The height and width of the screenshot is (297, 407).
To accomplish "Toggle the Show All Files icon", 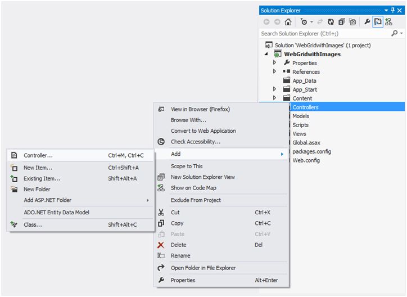I will [x=352, y=22].
